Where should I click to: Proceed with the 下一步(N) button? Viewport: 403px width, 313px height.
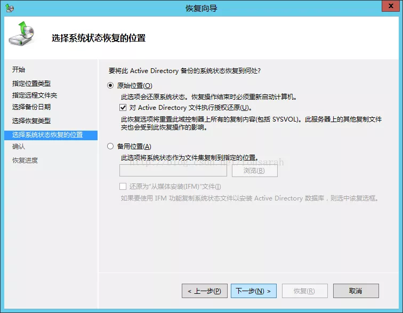(x=253, y=291)
